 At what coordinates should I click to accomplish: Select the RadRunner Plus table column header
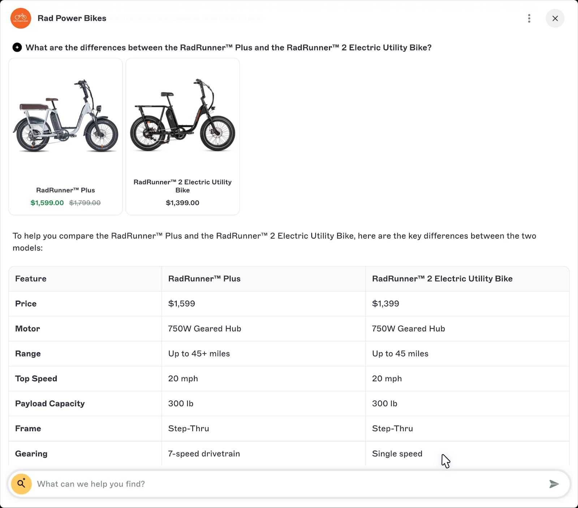click(204, 279)
